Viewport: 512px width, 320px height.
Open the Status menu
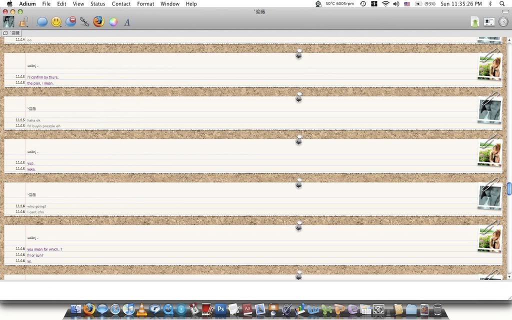point(97,3)
